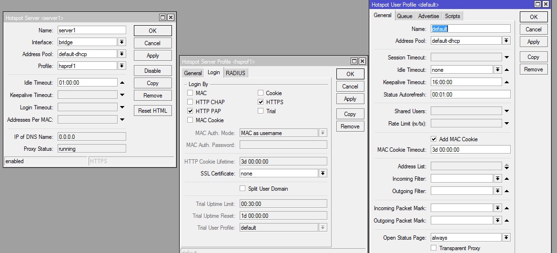The image size is (557, 253).
Task: Expand Addresses Per MAC field
Action: pos(122,120)
